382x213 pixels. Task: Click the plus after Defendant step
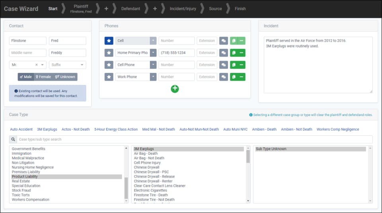click(x=155, y=8)
